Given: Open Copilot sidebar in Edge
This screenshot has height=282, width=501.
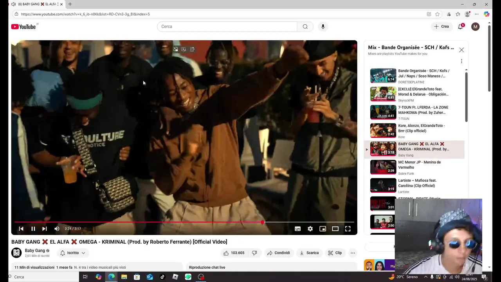Looking at the screenshot, I should pyautogui.click(x=487, y=14).
